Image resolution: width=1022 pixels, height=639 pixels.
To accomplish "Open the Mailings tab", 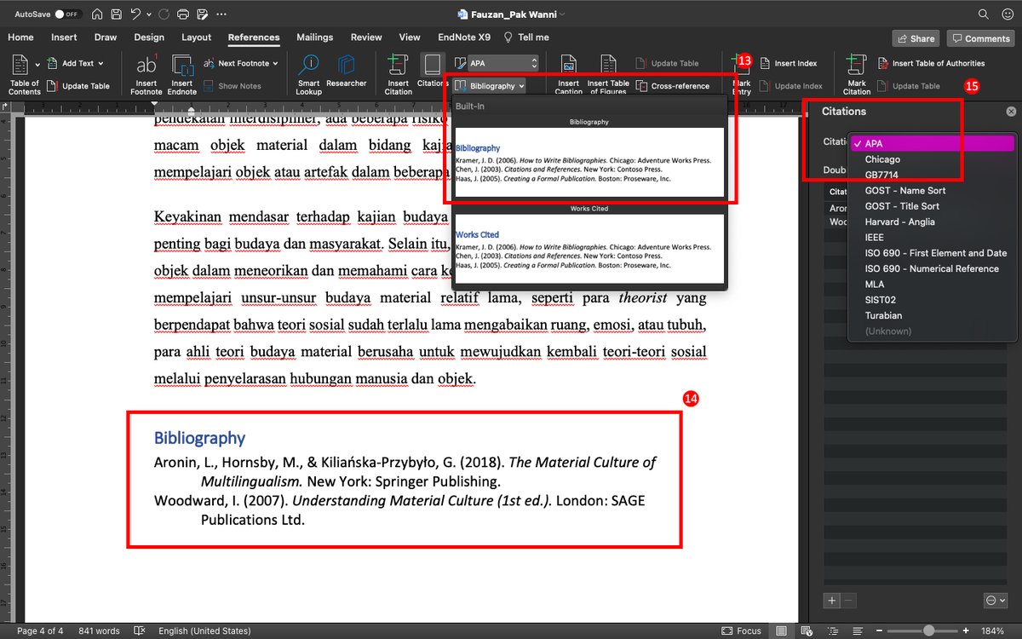I will pyautogui.click(x=315, y=37).
